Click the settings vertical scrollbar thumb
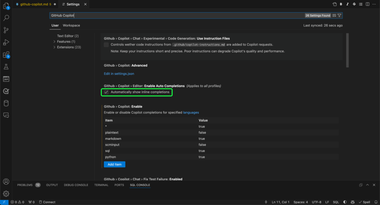Viewport: 380px width, 205px height. click(x=347, y=50)
